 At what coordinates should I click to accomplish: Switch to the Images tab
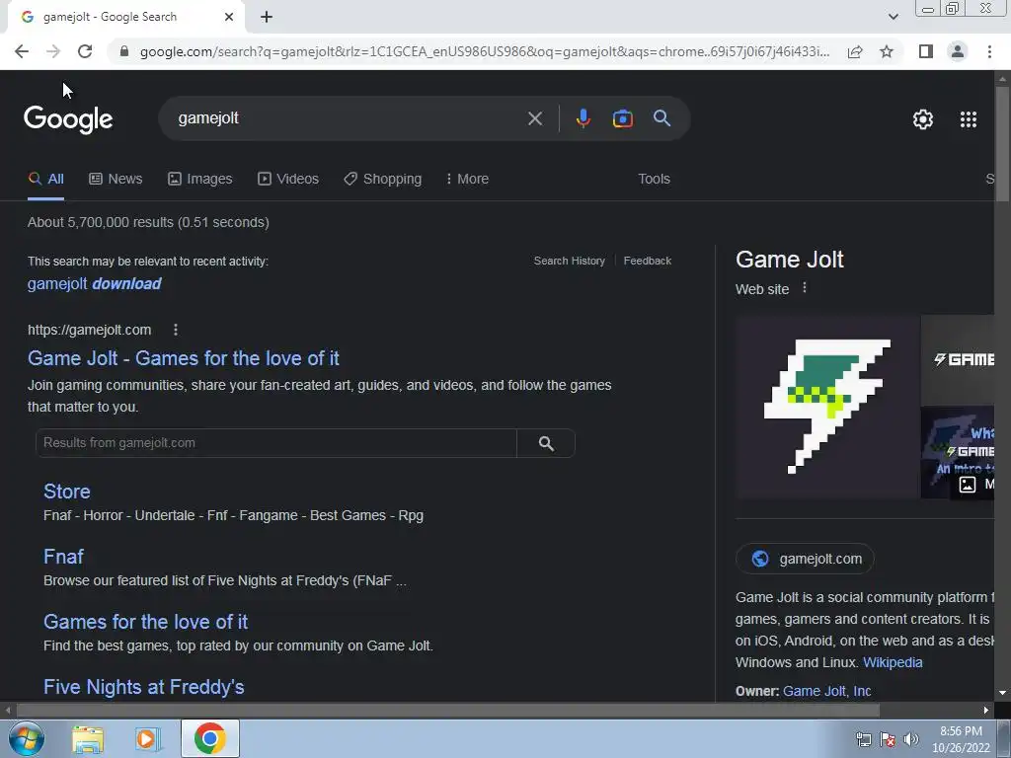[199, 180]
